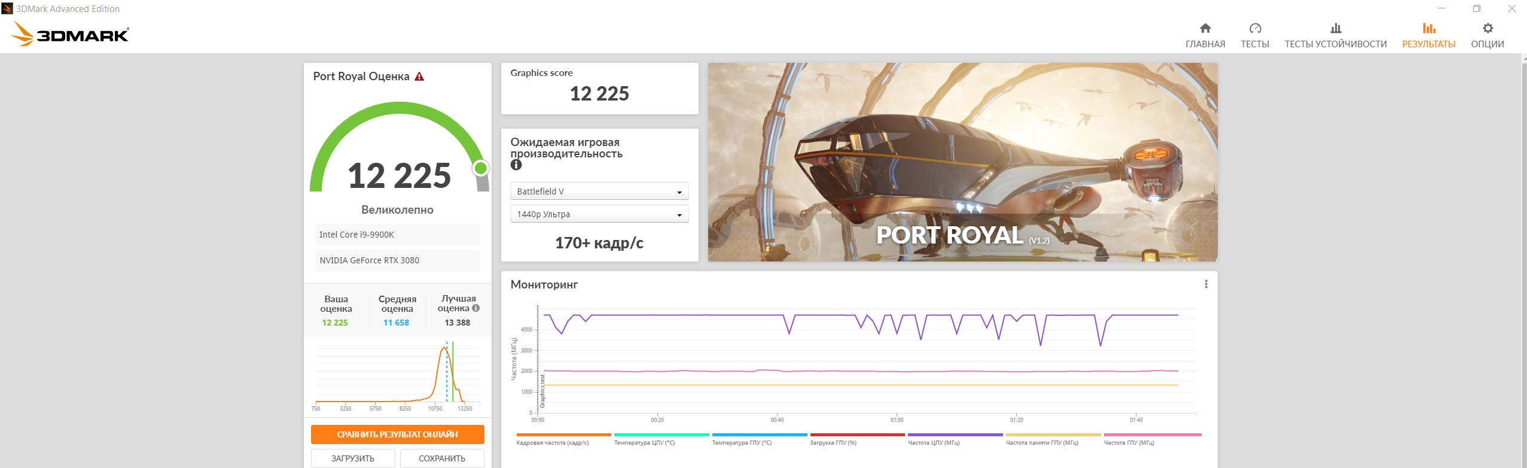Click the gear icon above ОПЦИИ
This screenshot has height=468, width=1527.
pos(1488,28)
